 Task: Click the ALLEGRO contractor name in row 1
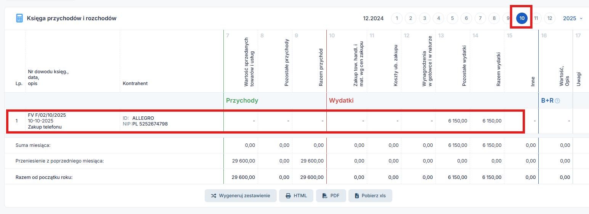(x=143, y=118)
